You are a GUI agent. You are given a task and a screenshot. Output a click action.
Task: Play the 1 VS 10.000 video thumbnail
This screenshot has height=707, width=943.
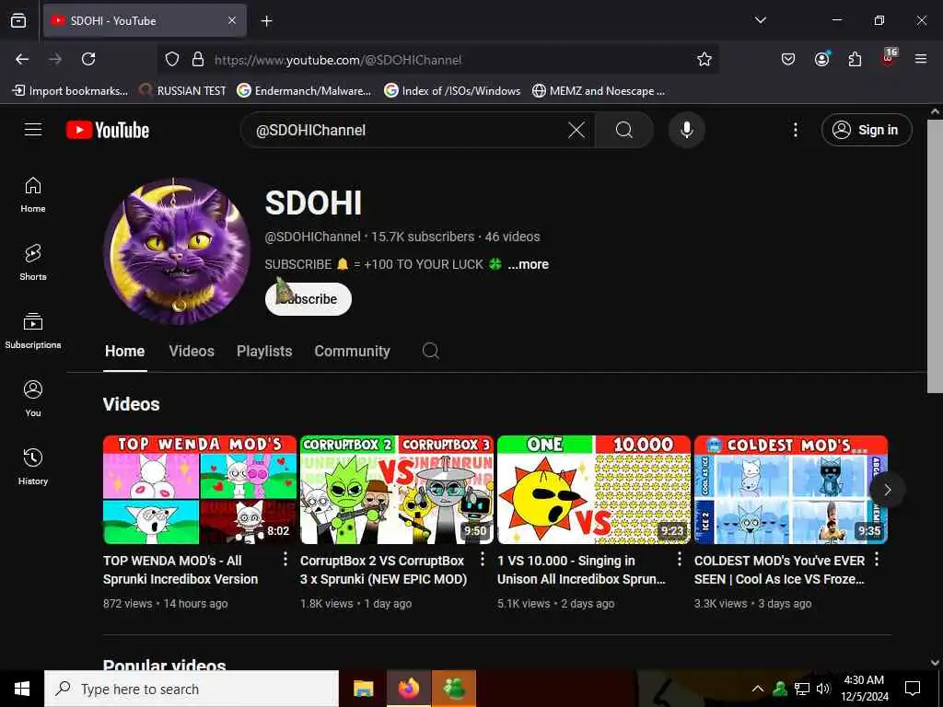coord(594,490)
